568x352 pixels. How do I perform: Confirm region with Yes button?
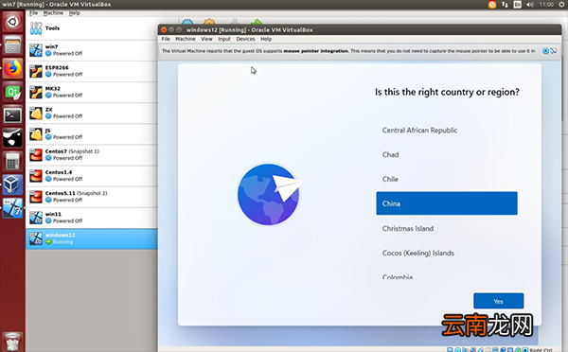[499, 301]
